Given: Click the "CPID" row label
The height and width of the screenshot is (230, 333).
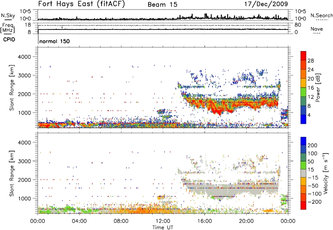Looking at the screenshot, I should 9,39.
